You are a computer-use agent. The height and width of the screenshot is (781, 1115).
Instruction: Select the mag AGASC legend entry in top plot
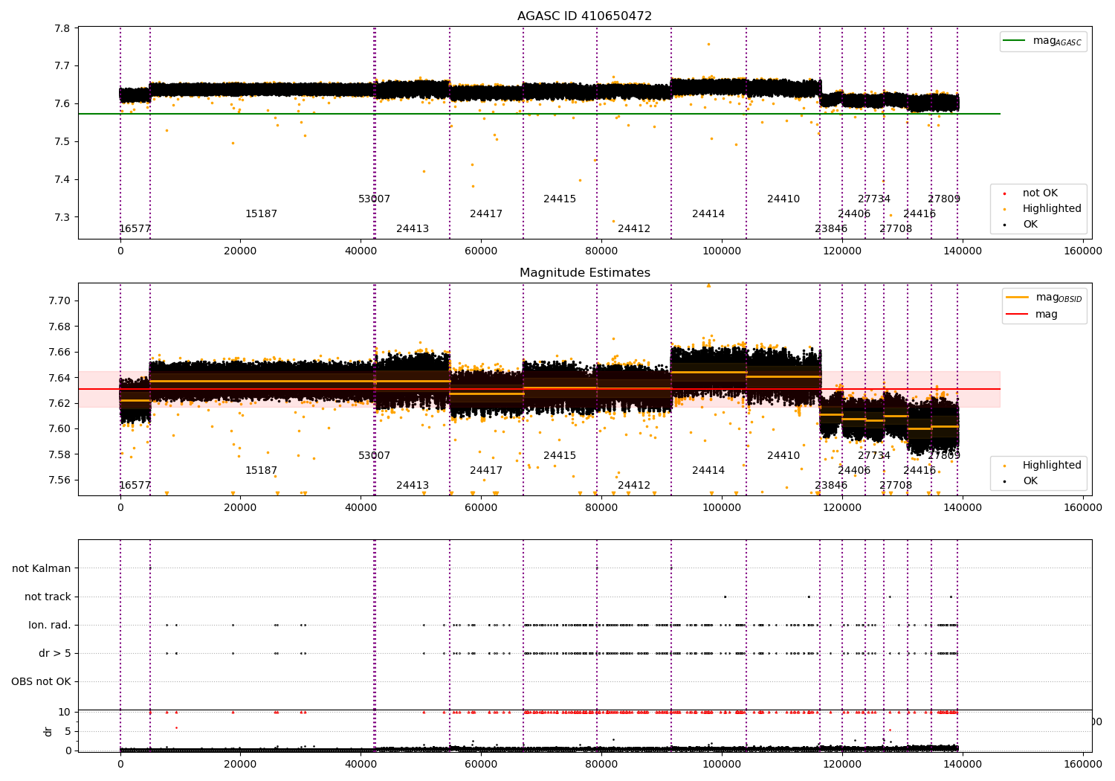pos(1043,41)
